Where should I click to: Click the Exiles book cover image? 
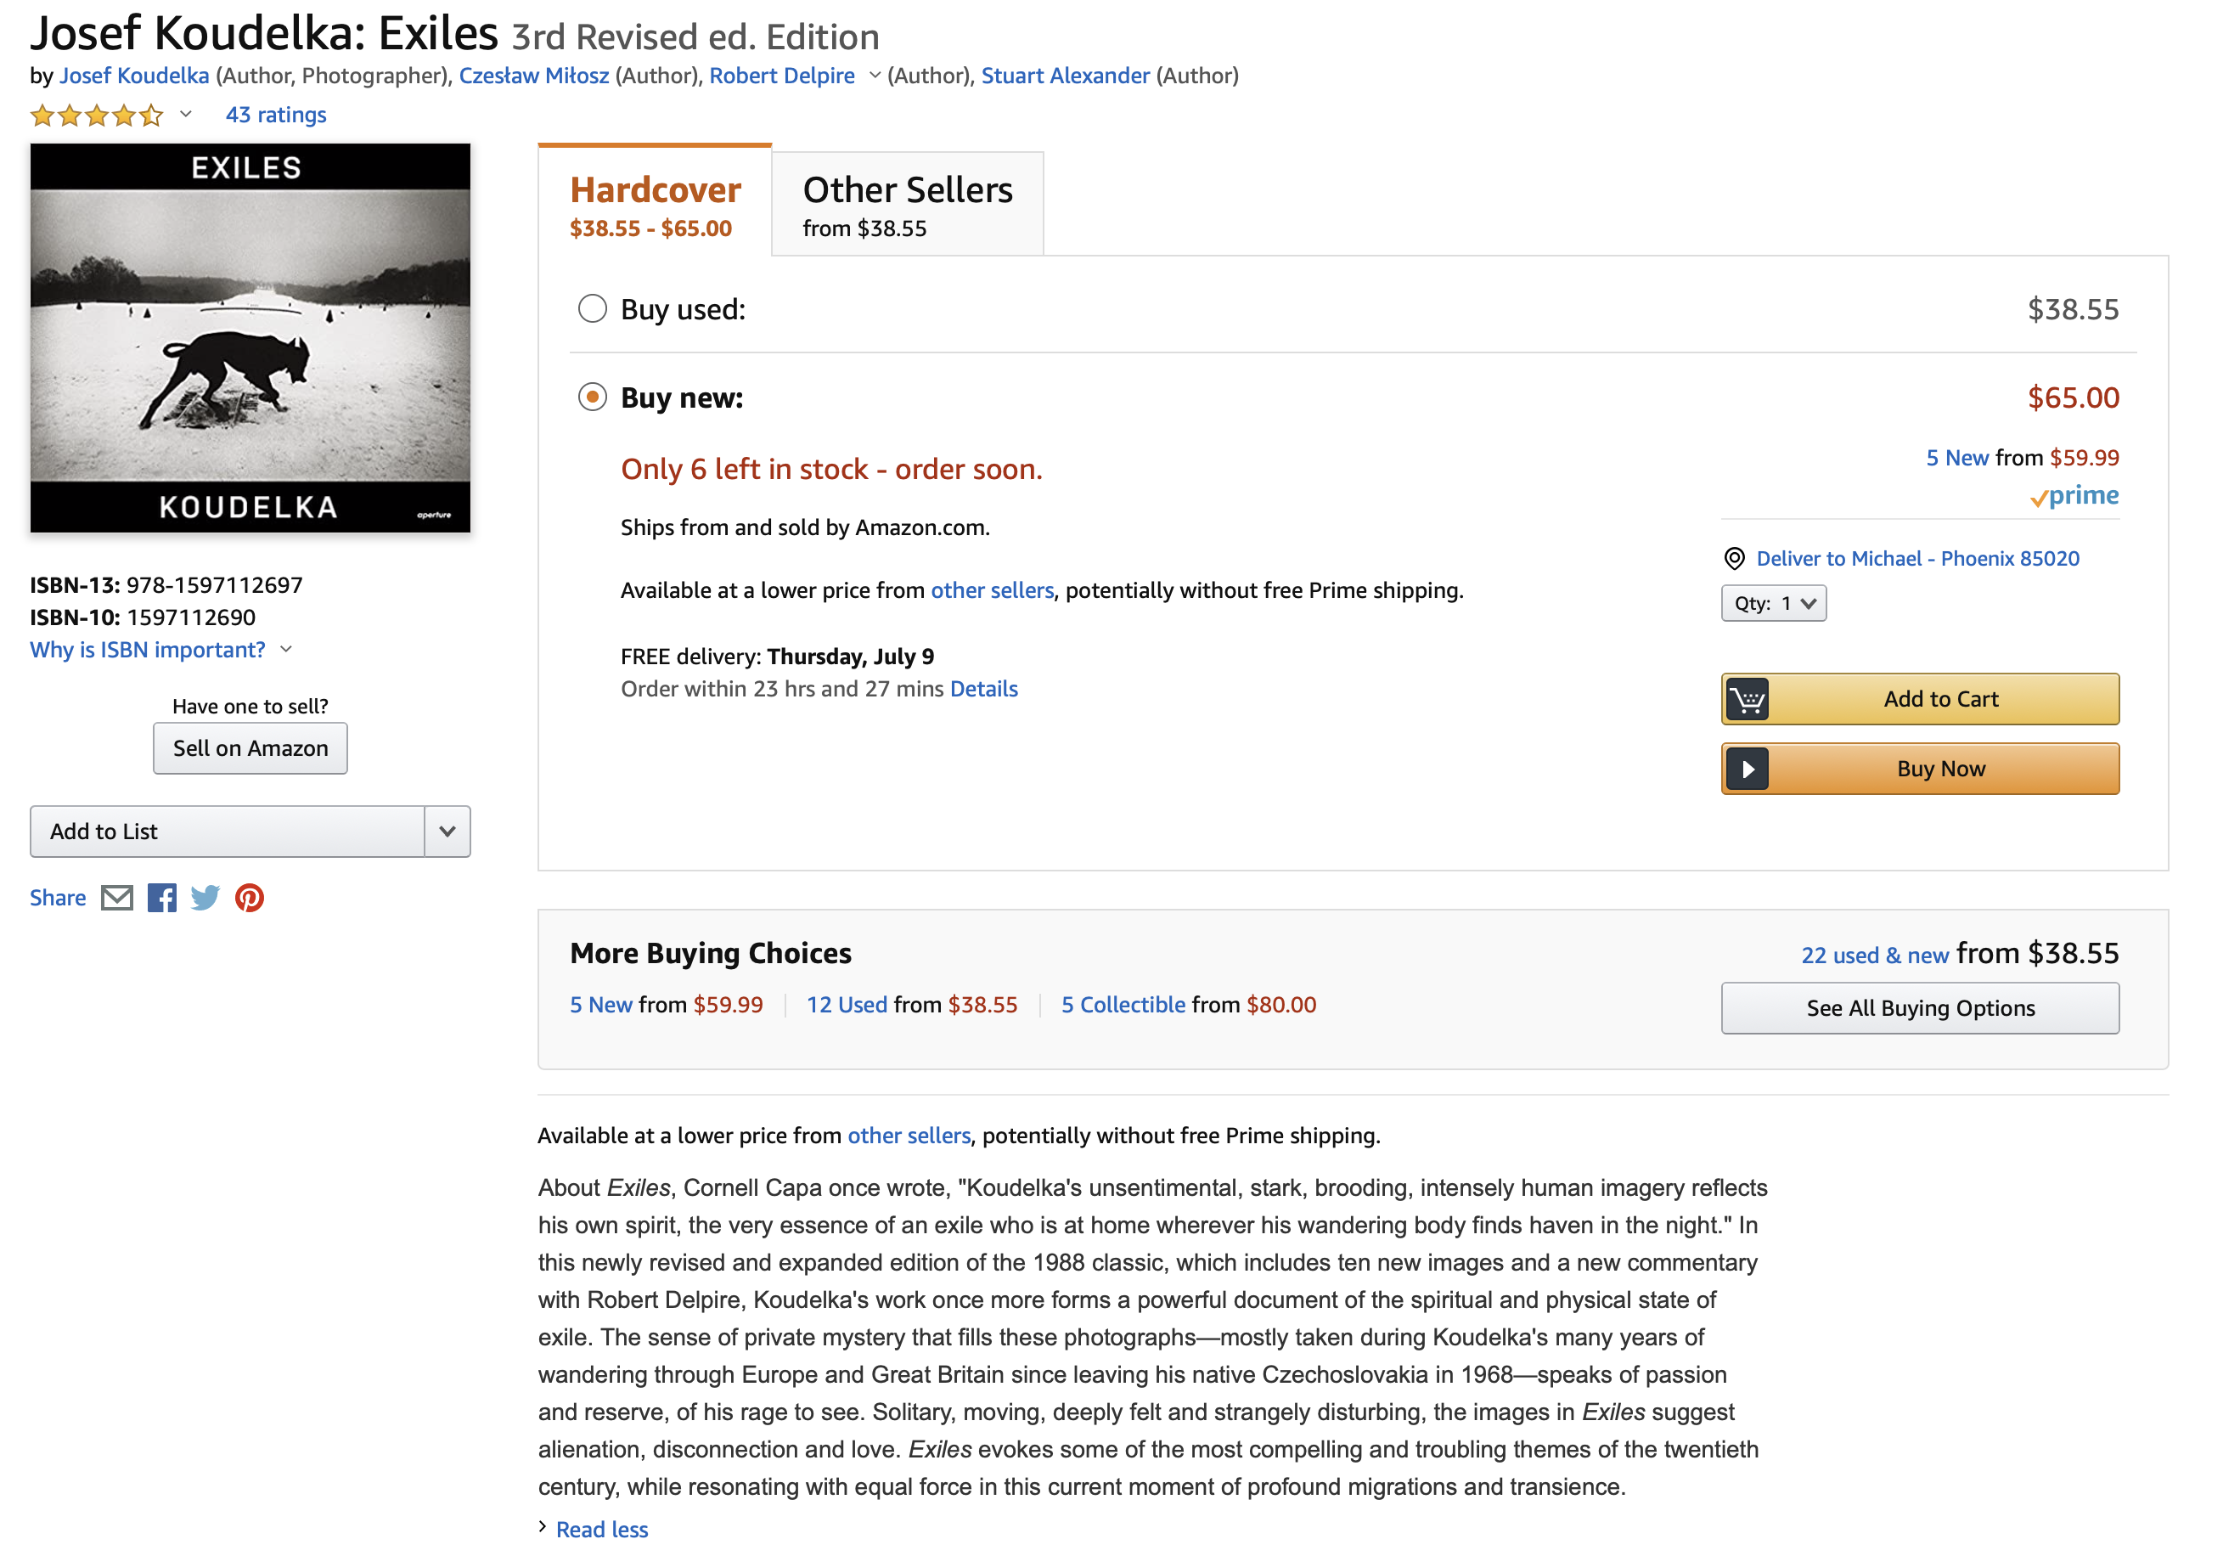[x=250, y=338]
